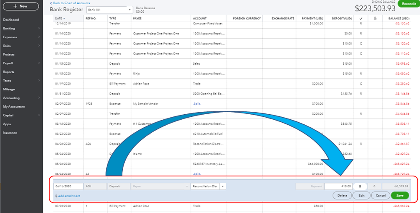The height and width of the screenshot is (213, 420).
Task: Click the + New button
Action: (21, 6)
